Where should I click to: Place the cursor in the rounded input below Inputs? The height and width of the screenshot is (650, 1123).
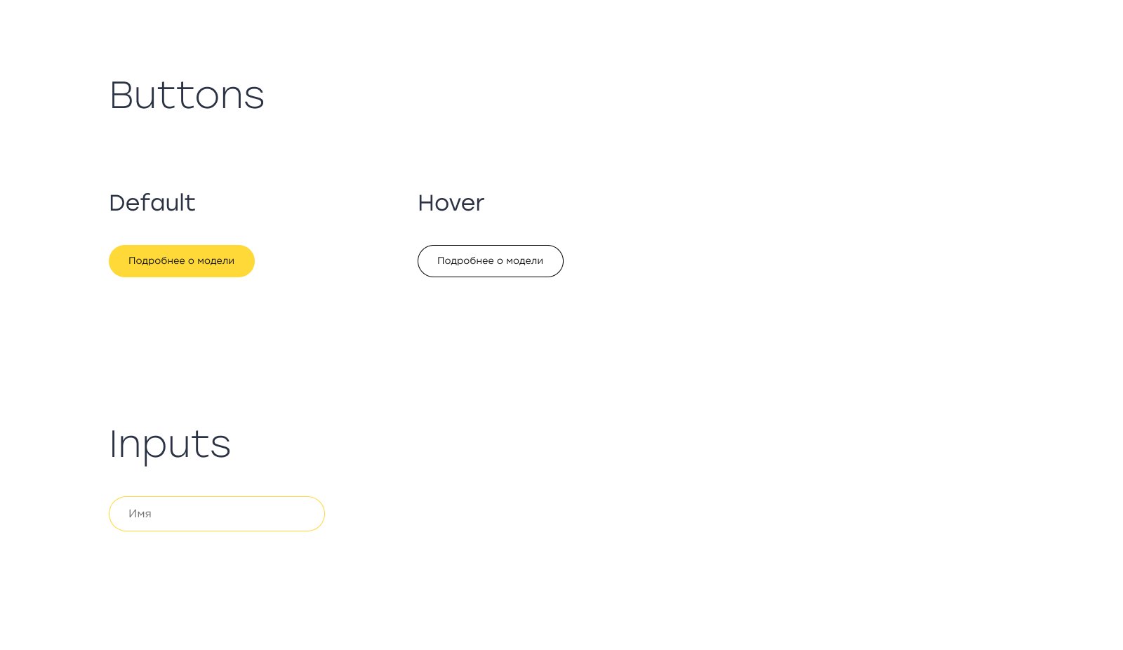[216, 514]
